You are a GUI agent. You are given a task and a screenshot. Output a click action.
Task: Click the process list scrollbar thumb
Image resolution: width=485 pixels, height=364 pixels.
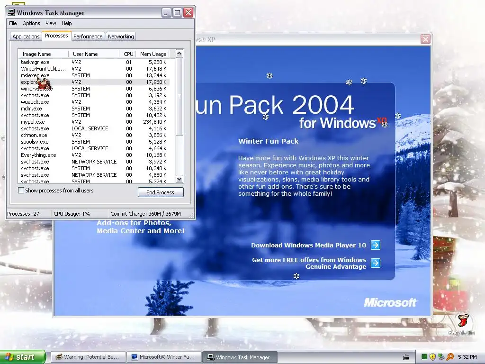(180, 96)
